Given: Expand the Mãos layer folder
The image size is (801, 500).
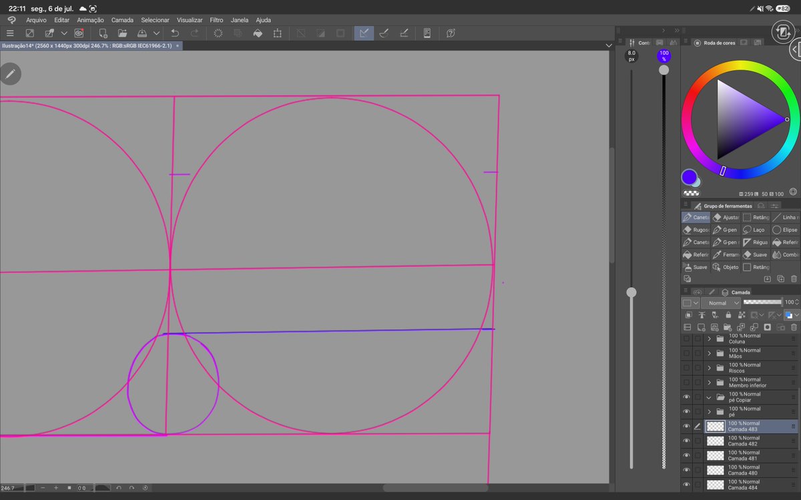Looking at the screenshot, I should click(x=709, y=353).
